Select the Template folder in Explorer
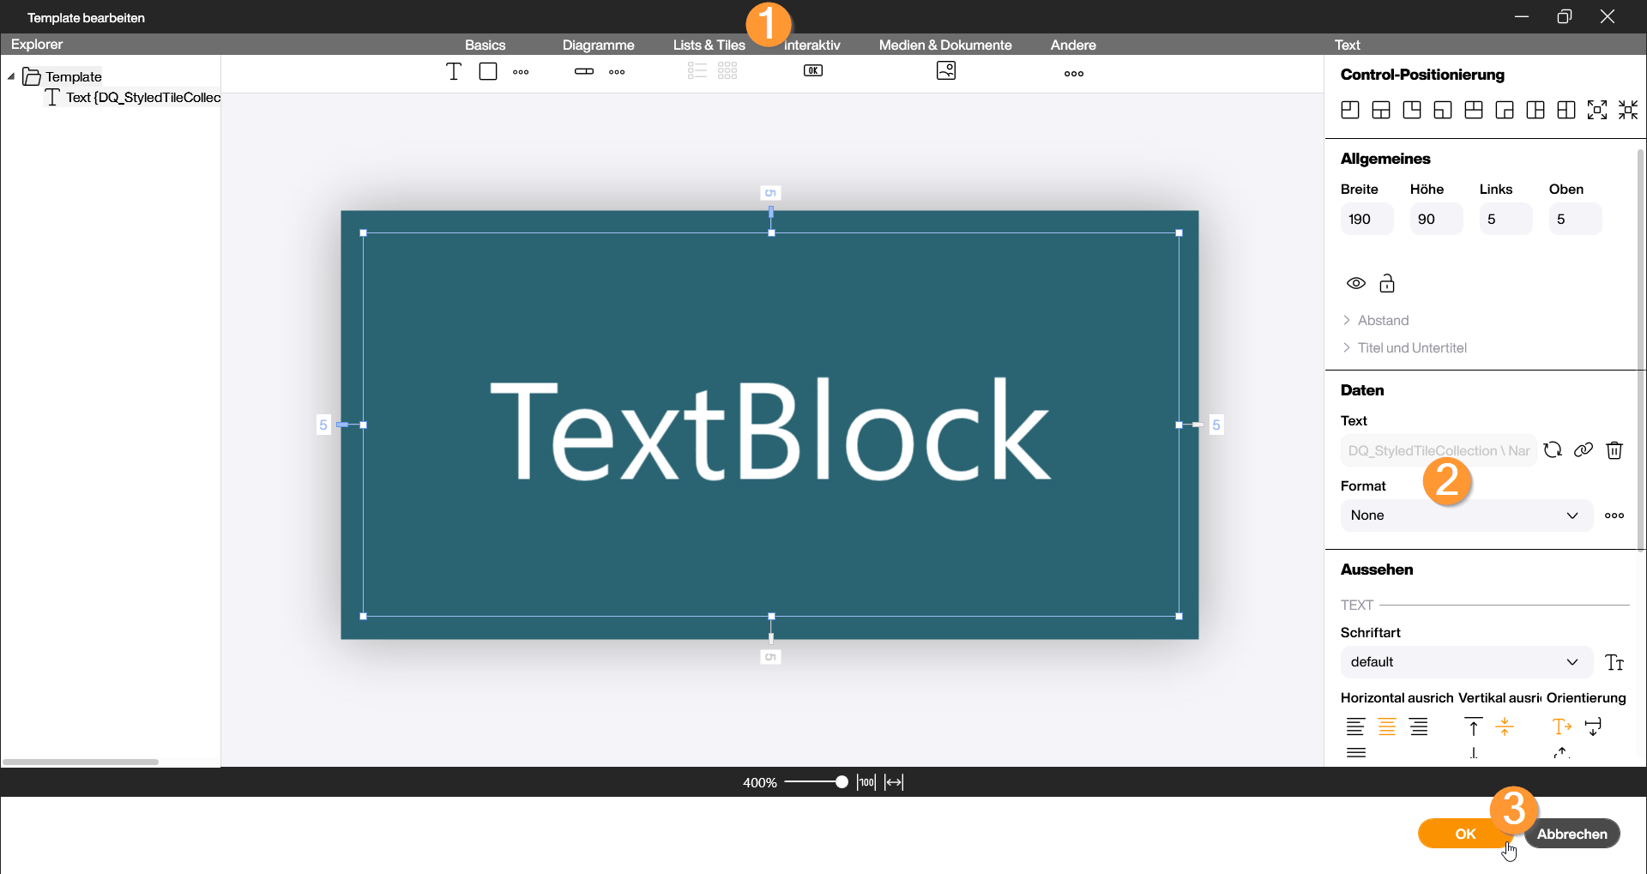Image resolution: width=1647 pixels, height=874 pixels. coord(73,76)
